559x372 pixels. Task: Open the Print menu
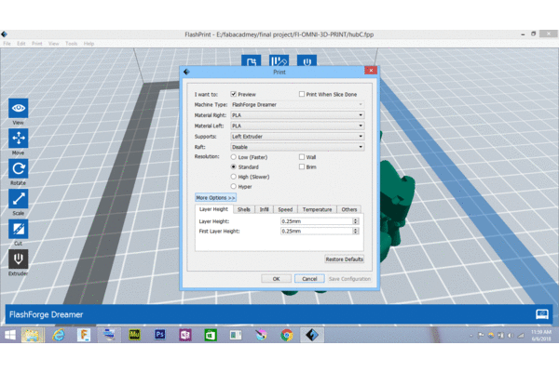pos(36,44)
